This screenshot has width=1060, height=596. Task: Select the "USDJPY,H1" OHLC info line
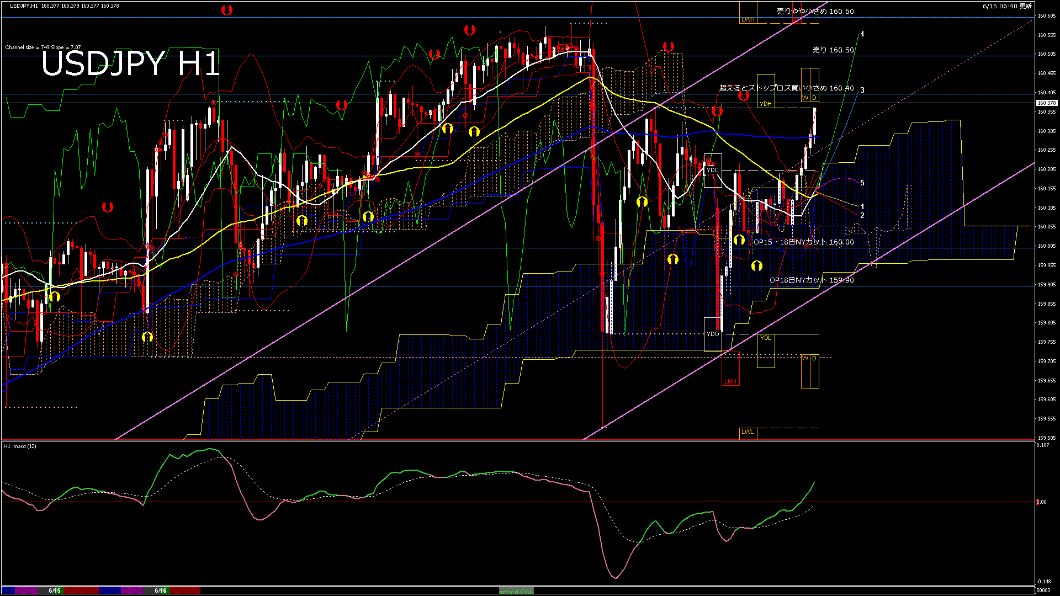point(64,6)
